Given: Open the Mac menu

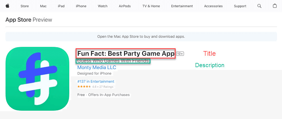Looking at the screenshot, I should tap(43, 6).
